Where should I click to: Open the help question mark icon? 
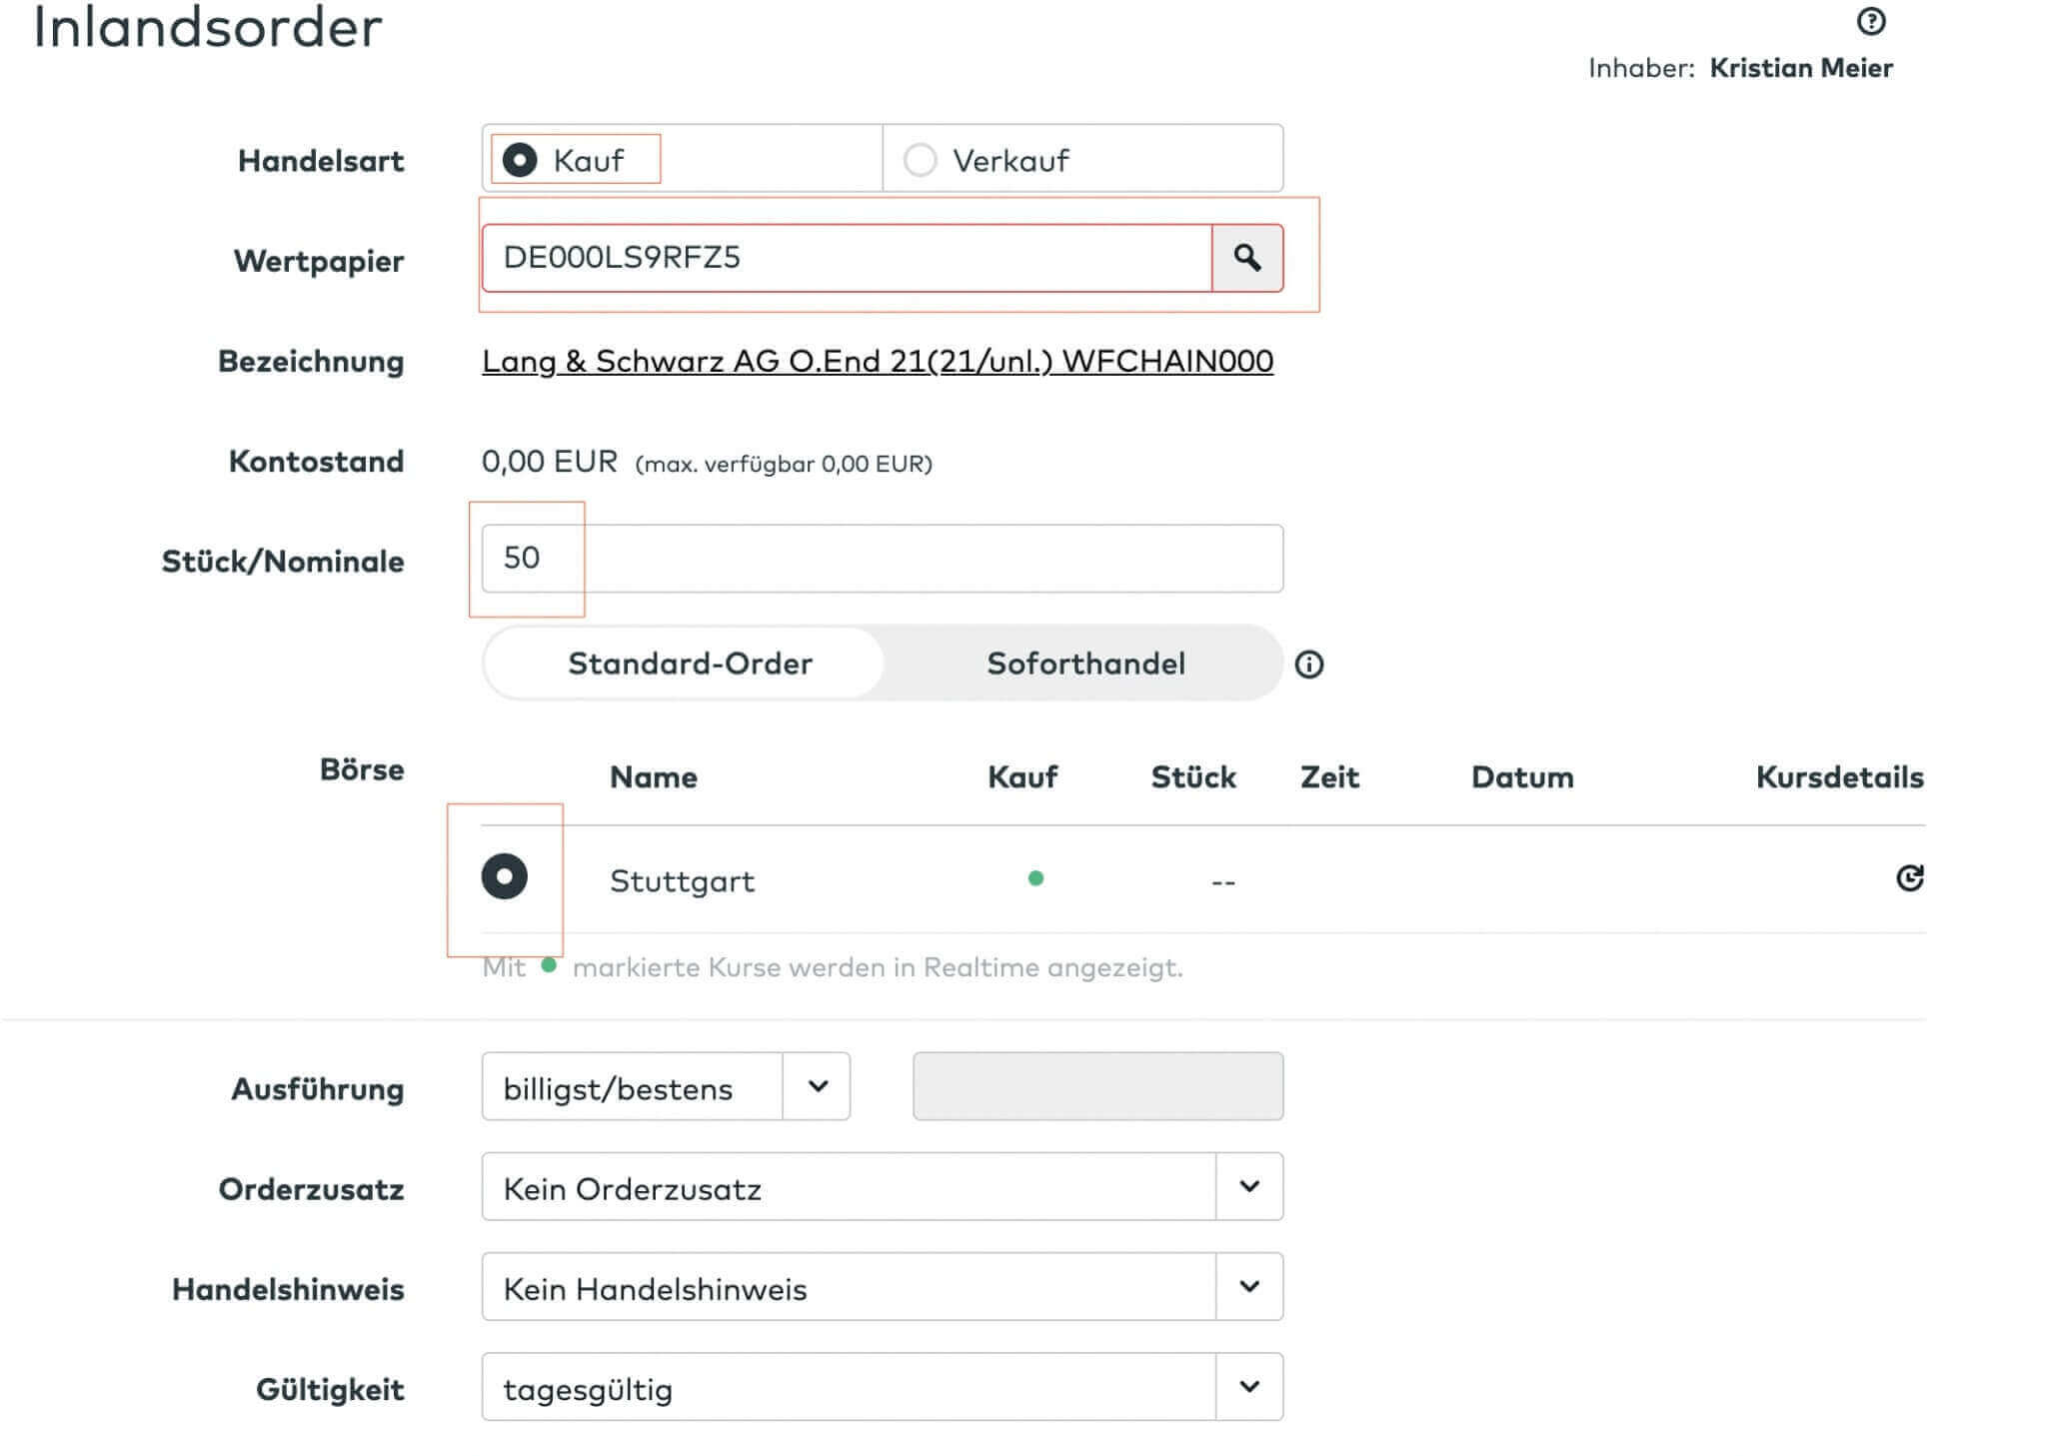point(1870,21)
